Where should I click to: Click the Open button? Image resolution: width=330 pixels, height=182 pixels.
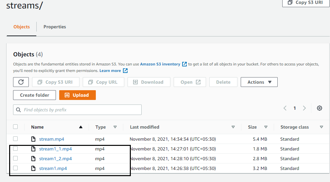click(x=190, y=82)
